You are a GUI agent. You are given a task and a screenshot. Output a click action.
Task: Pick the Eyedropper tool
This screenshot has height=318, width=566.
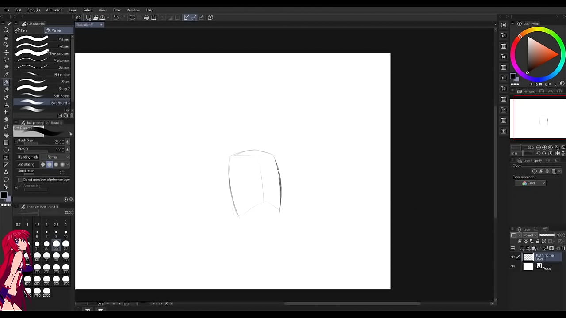pyautogui.click(x=6, y=74)
